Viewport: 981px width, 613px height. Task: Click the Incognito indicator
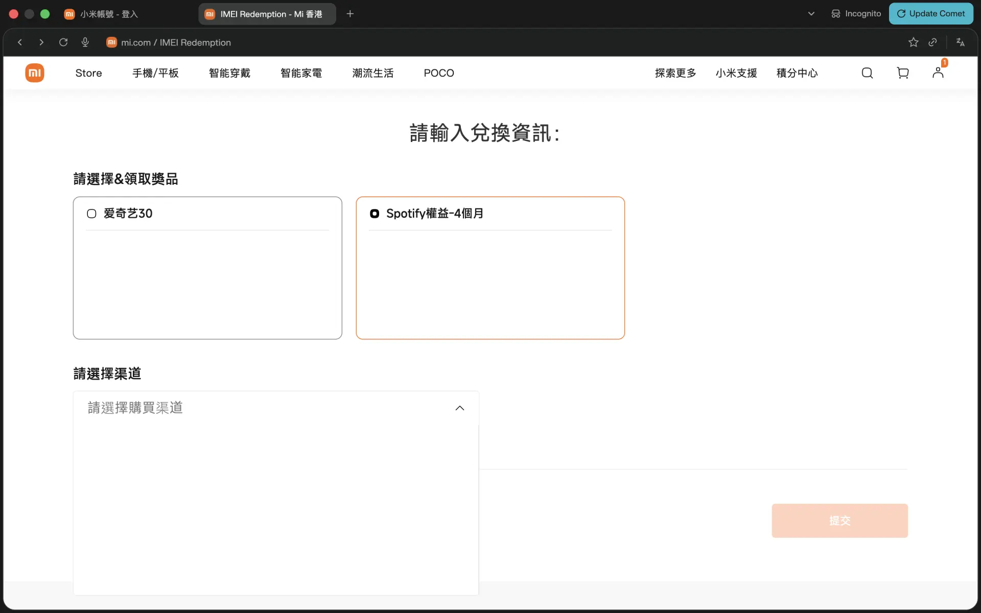pos(856,14)
